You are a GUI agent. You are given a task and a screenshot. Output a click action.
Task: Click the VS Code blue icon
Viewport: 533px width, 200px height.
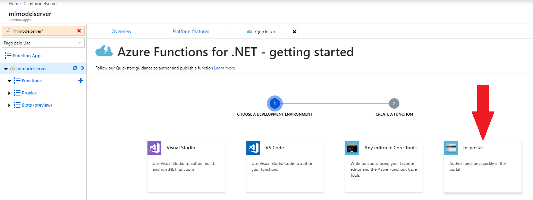pos(253,148)
